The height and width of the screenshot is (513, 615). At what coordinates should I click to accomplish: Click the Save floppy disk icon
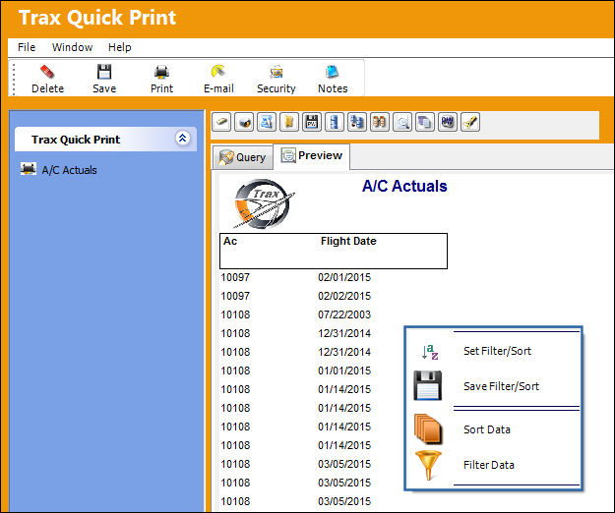point(104,72)
